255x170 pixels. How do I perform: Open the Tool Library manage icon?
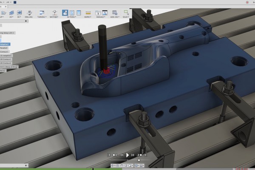click(98, 13)
